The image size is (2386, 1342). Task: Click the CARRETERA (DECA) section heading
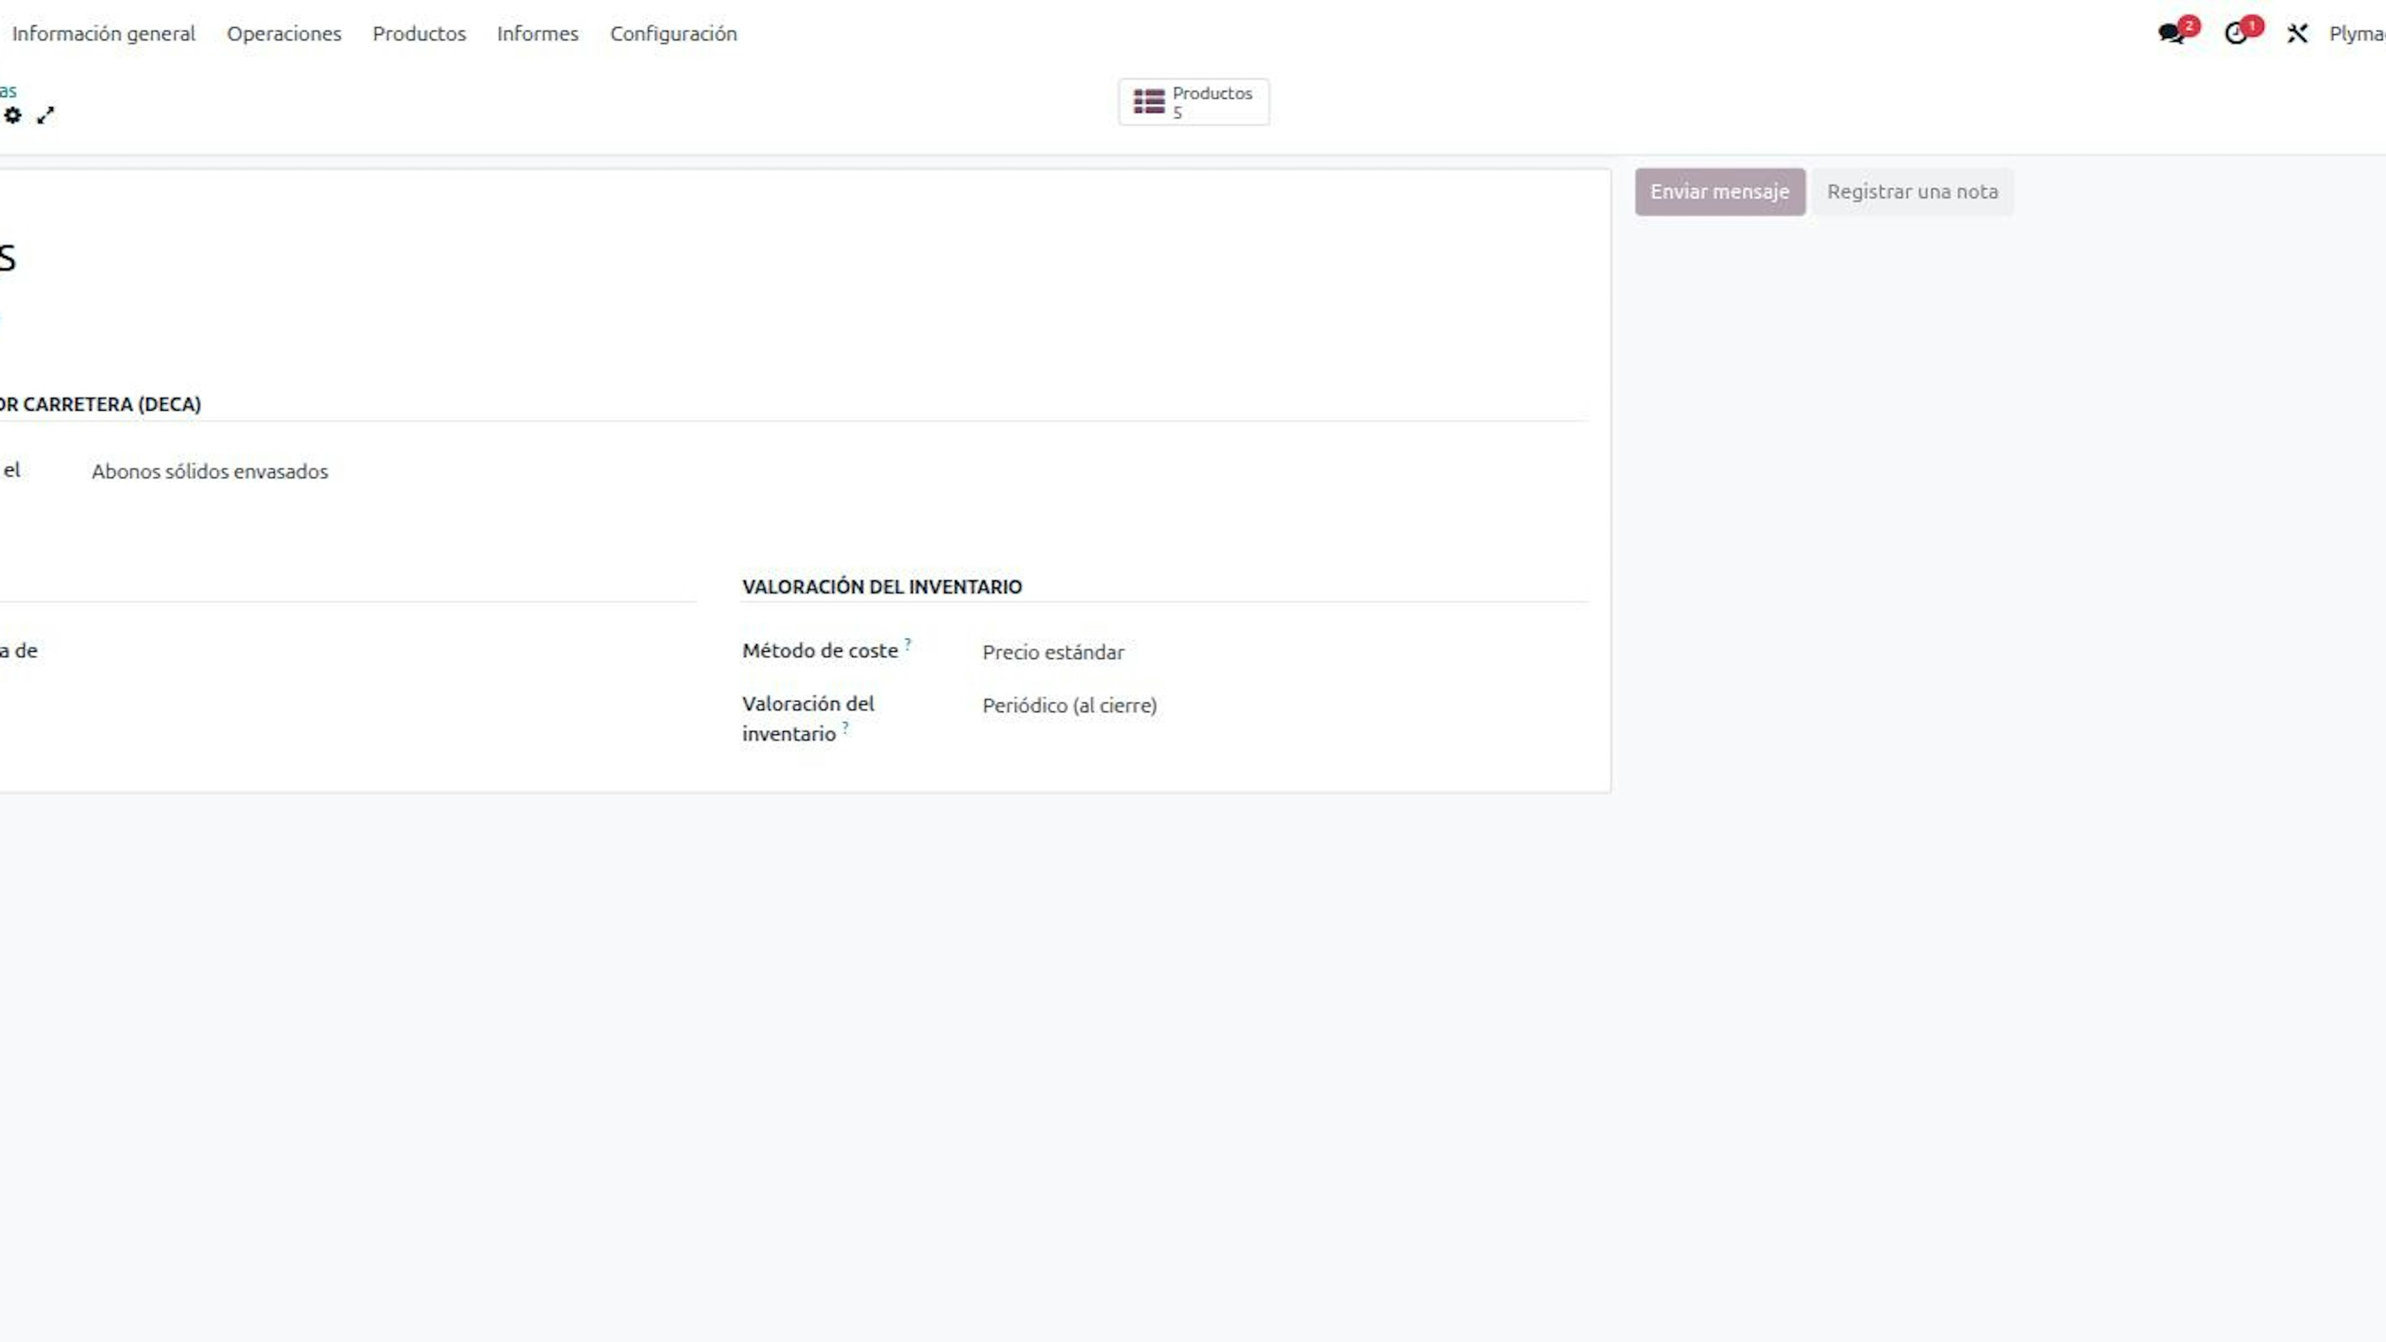(100, 404)
